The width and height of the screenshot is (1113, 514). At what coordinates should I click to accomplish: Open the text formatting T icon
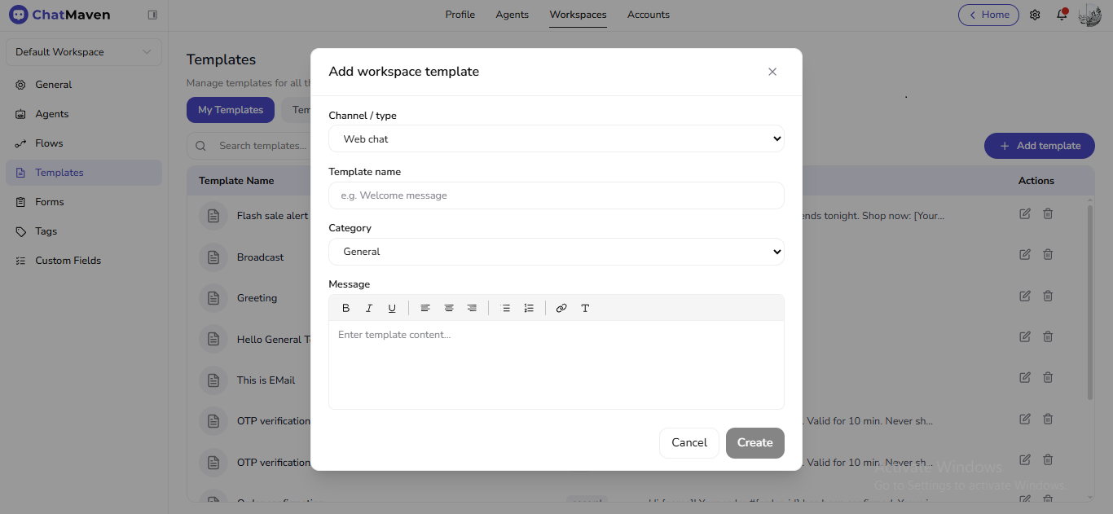coord(585,308)
